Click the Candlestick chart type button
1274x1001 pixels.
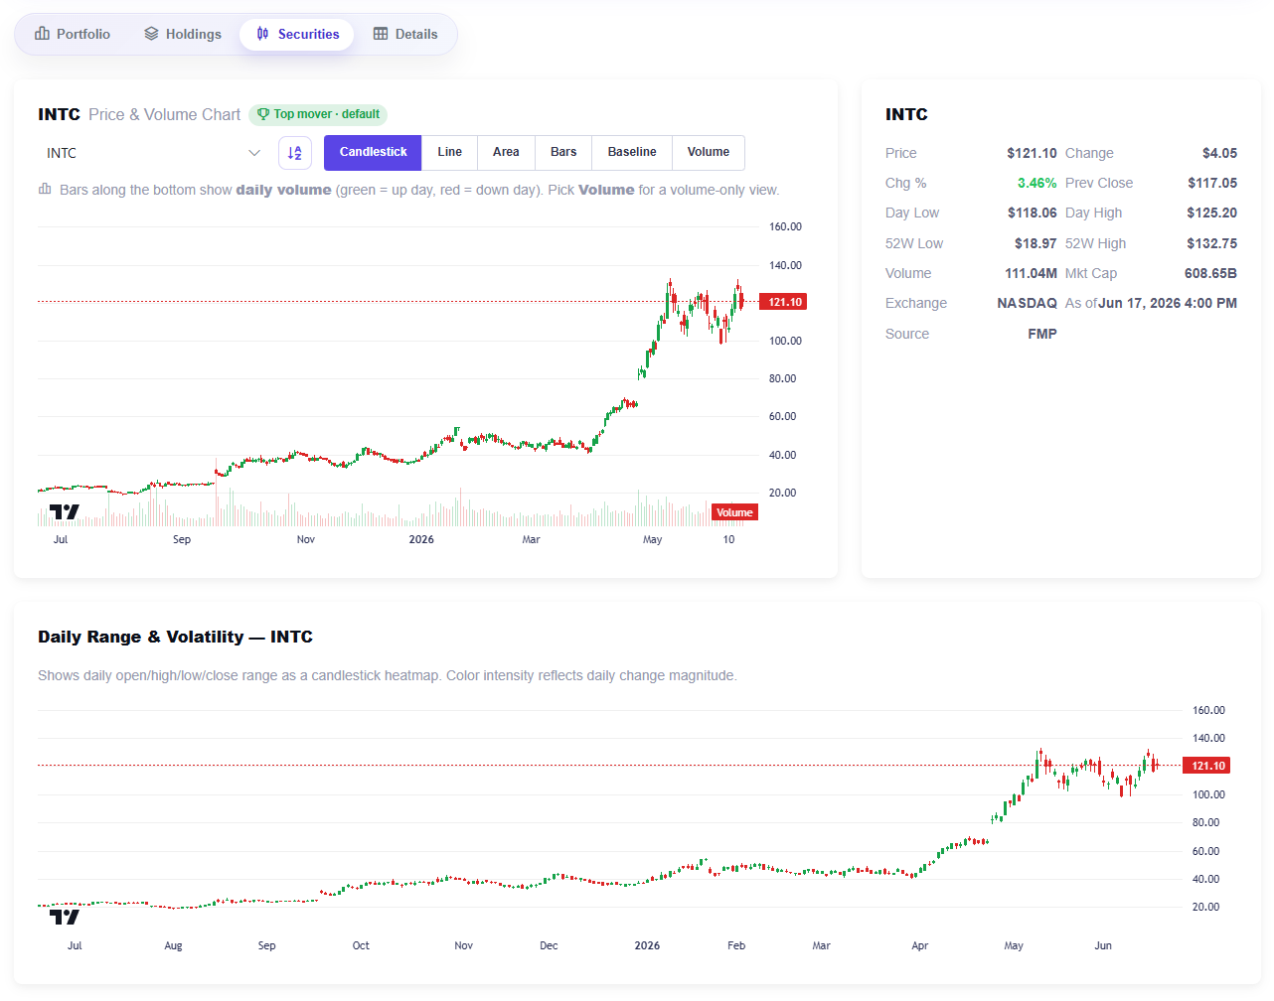point(373,153)
